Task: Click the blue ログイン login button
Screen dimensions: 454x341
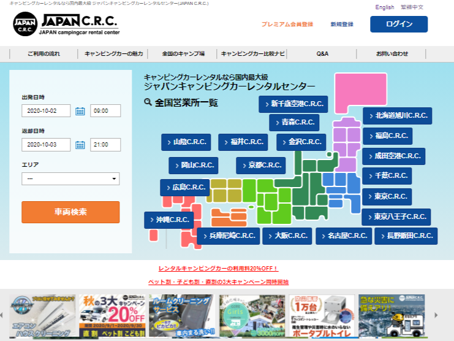Action: pos(398,24)
